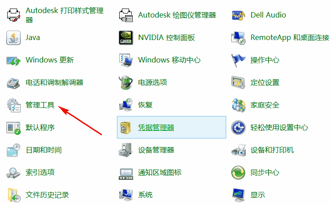
Task: Click the 轻松使用设置中心 icon
Action: click(238, 128)
